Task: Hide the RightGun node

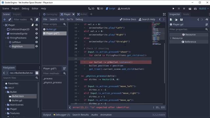Action: tap(36, 46)
